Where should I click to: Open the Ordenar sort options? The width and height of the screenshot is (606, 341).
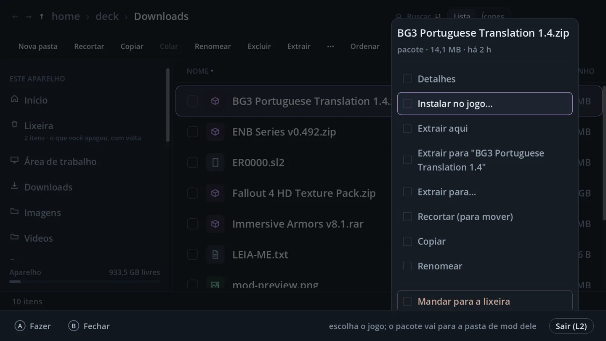tap(365, 46)
